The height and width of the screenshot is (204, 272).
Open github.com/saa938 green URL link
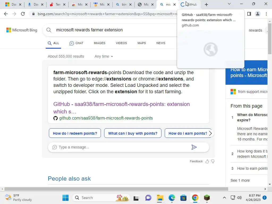pyautogui.click(x=106, y=118)
